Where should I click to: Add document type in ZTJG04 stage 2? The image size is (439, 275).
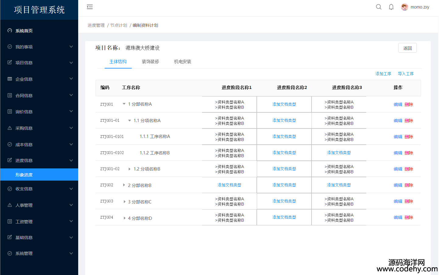(x=284, y=217)
